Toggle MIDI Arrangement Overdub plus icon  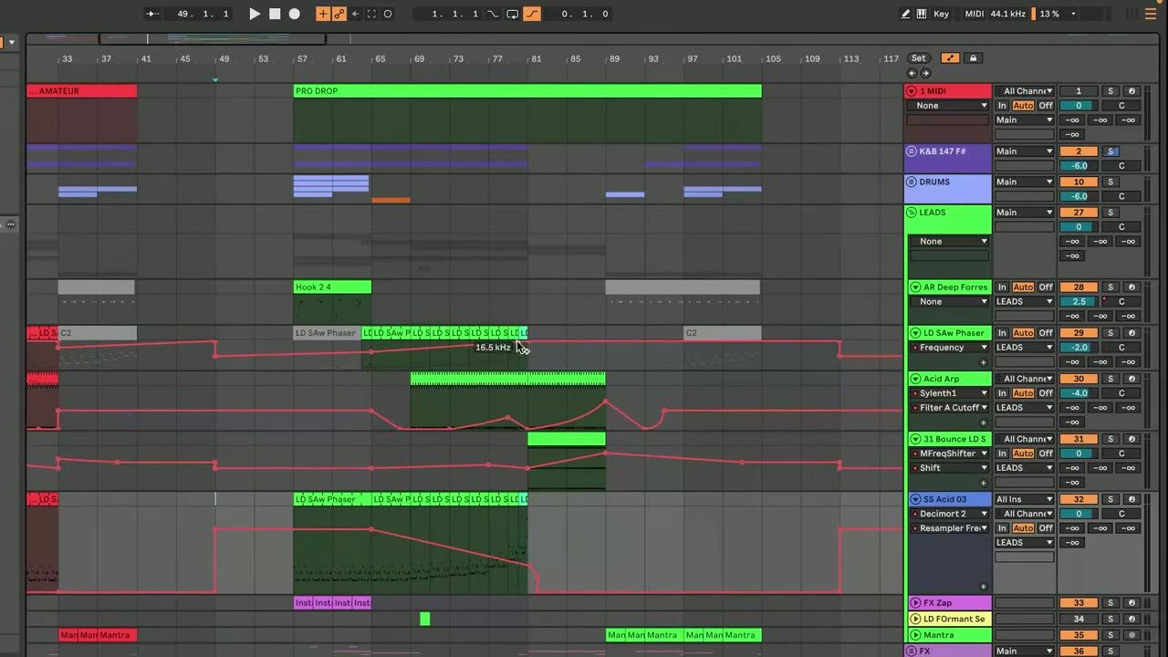[323, 14]
